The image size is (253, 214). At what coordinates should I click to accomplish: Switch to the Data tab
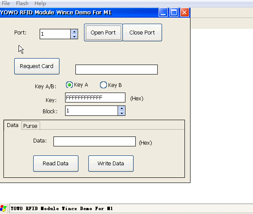click(12, 125)
